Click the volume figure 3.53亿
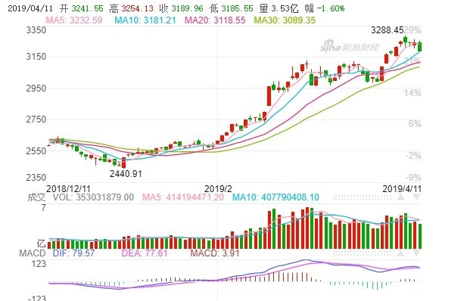 pos(285,8)
